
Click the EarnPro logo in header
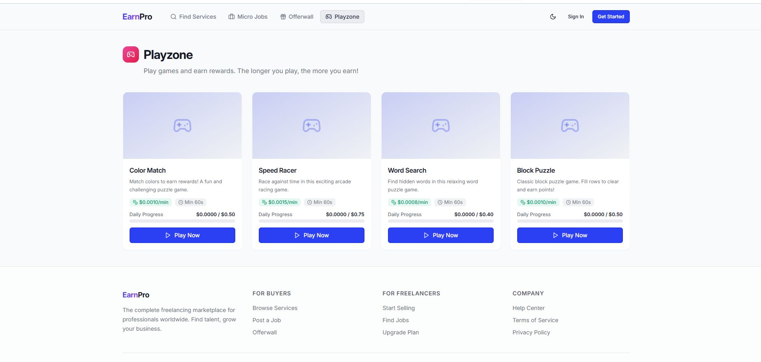137,17
